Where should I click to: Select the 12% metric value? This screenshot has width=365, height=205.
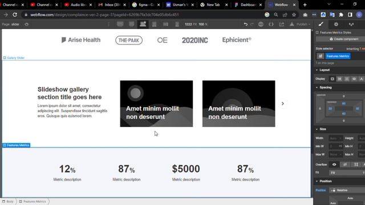point(67,169)
